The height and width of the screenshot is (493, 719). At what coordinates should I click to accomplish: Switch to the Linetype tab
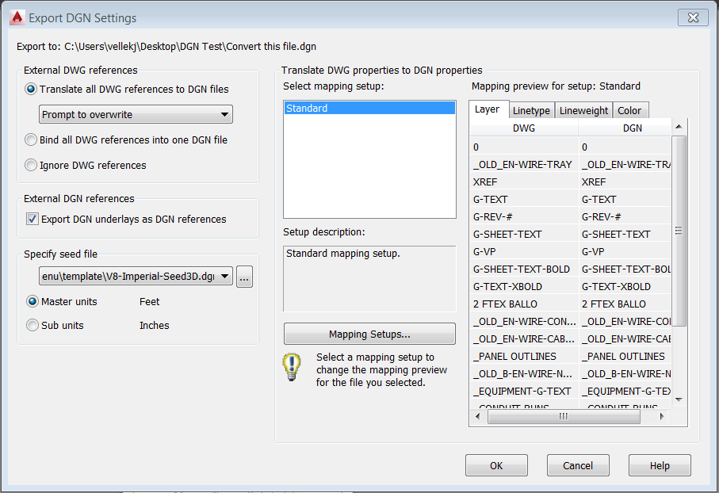coord(532,109)
